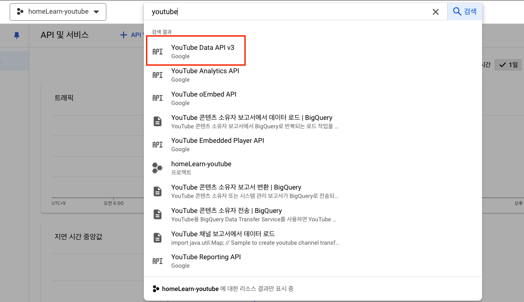Click 'Google' publisher under YouTube Reporting API

tap(180, 266)
